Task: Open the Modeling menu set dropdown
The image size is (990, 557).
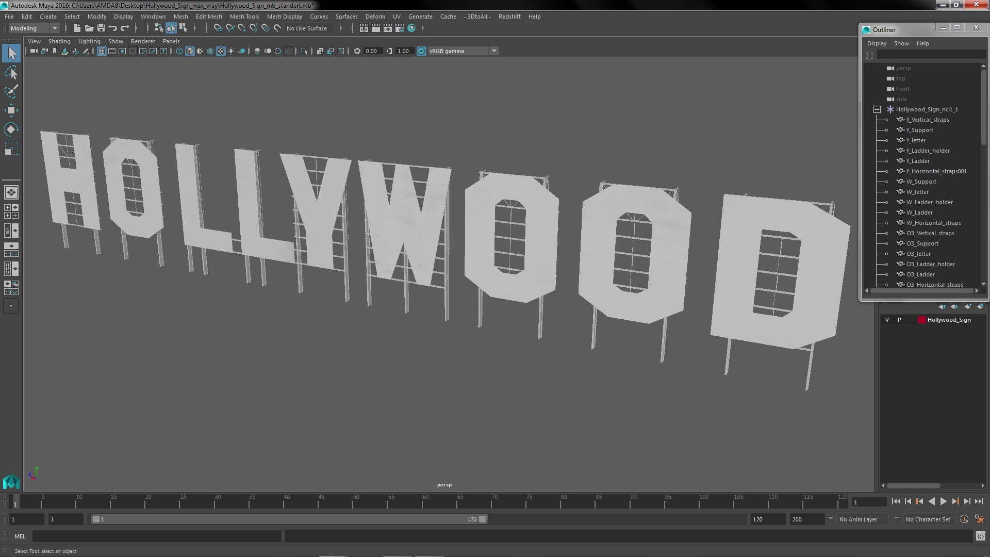Action: click(x=35, y=28)
